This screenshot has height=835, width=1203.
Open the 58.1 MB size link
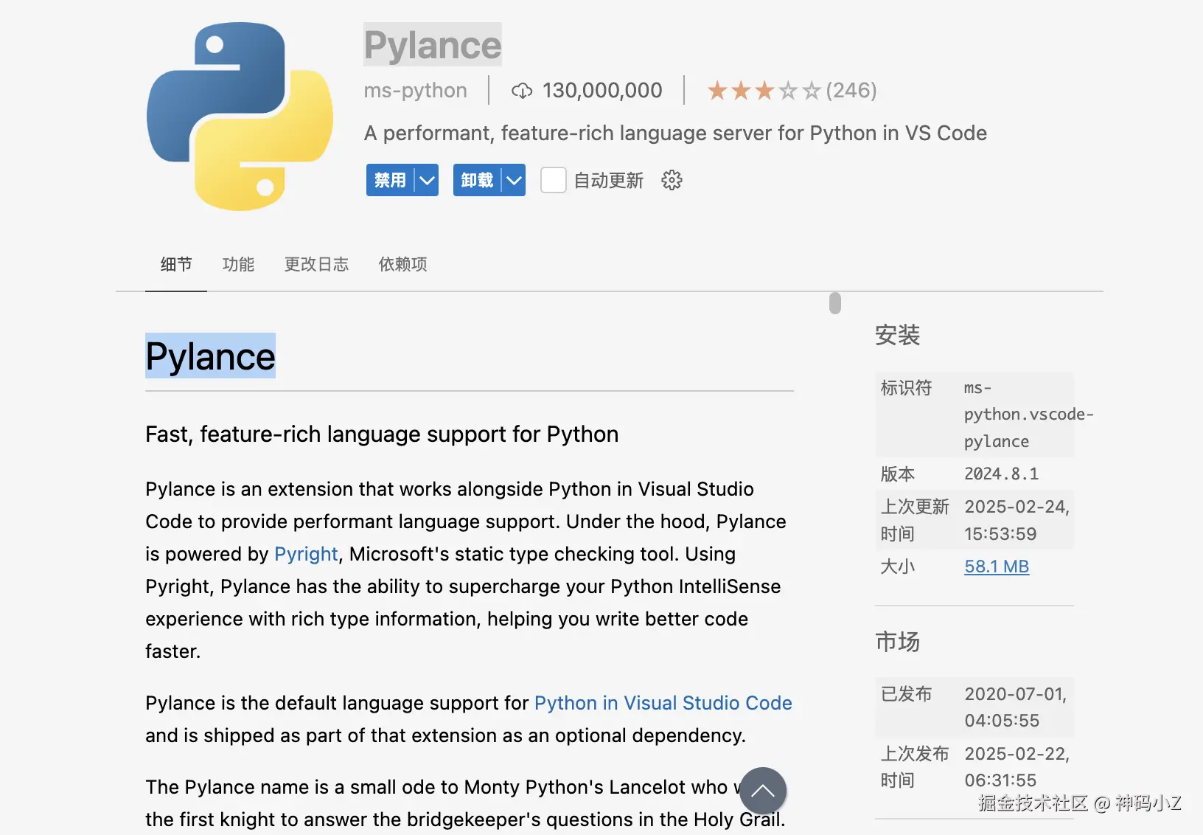[x=997, y=567]
